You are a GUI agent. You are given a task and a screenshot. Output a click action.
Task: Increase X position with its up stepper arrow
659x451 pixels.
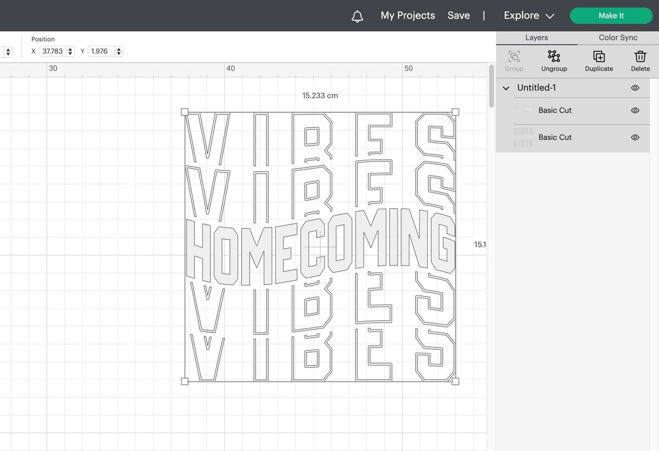click(x=71, y=49)
